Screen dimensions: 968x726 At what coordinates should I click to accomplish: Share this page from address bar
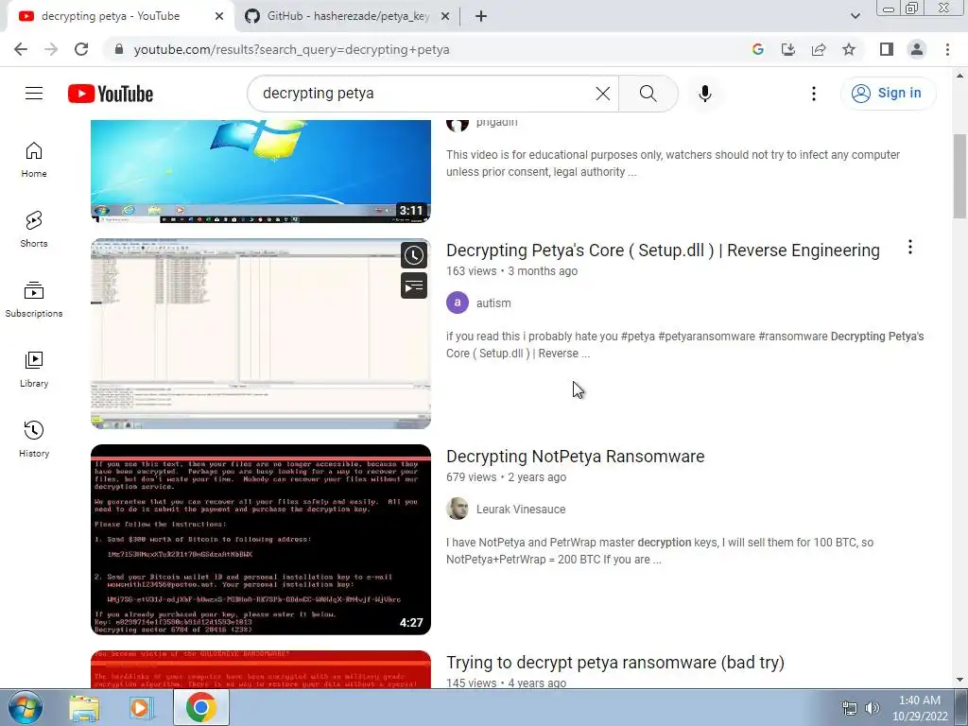[x=819, y=49]
